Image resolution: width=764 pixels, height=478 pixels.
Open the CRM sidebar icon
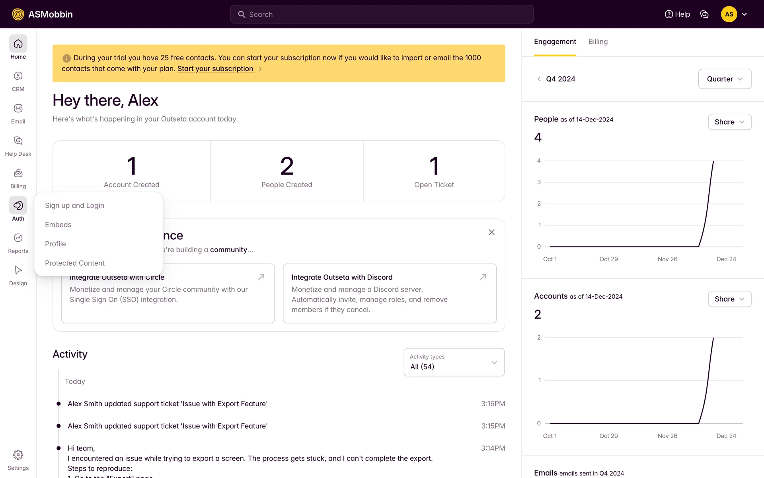coord(18,76)
